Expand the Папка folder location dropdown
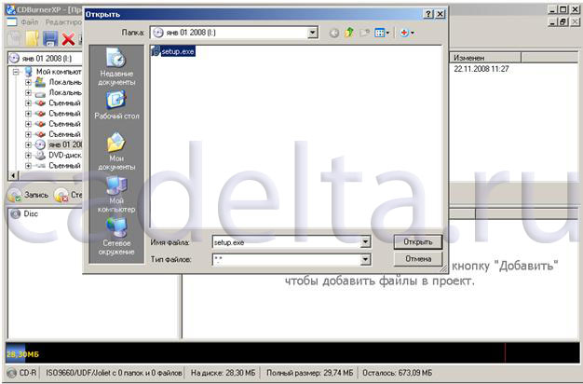 [x=313, y=33]
